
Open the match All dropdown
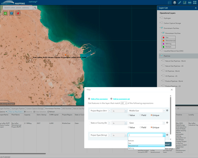(x=124, y=103)
